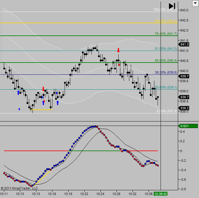199x198 pixels.
Task: Click the 0.00% (837.9) Fibonacci label
Action: pos(167,111)
